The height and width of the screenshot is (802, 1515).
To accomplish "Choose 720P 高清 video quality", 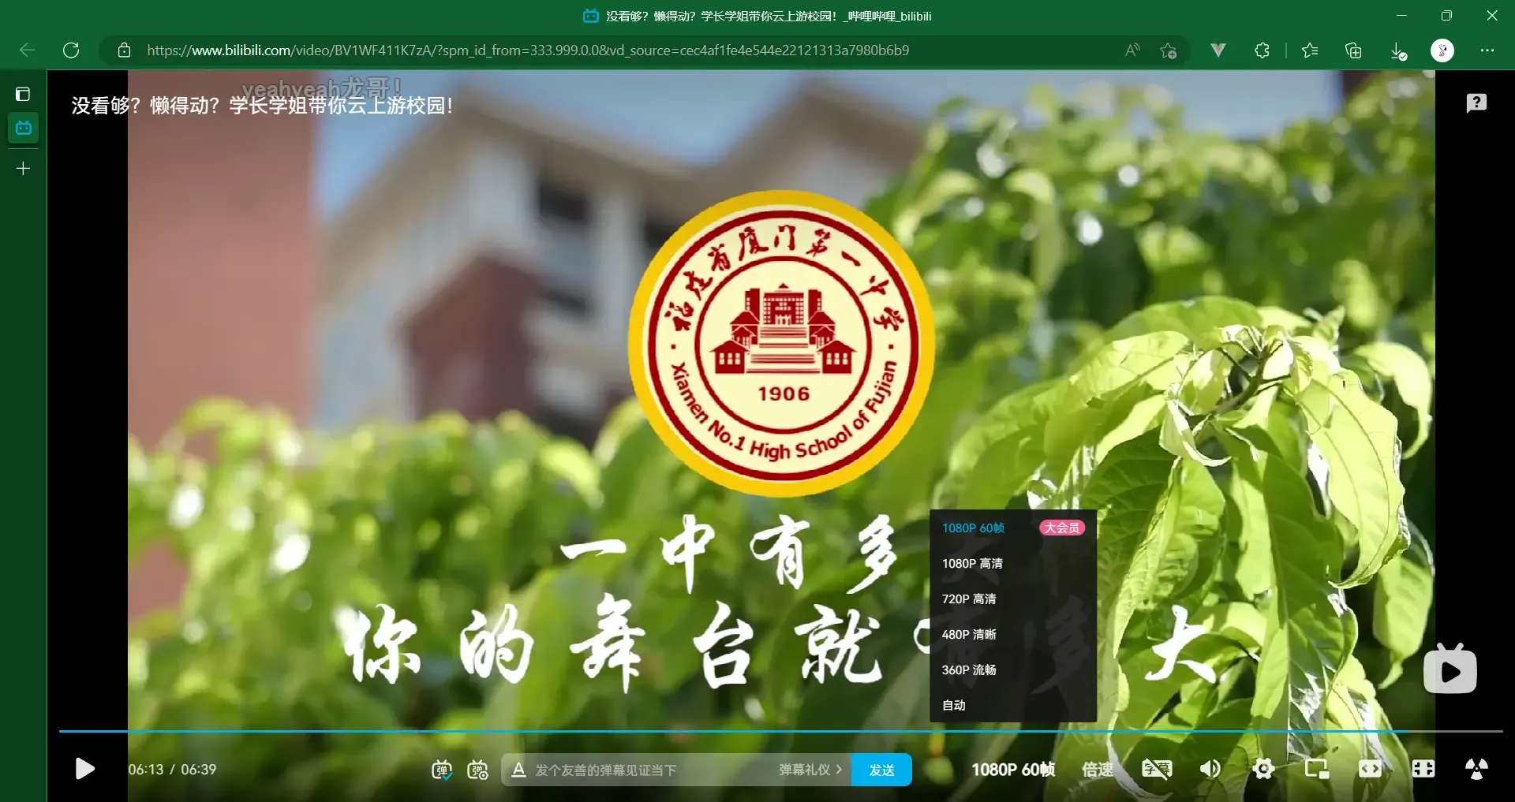I will tap(1013, 599).
